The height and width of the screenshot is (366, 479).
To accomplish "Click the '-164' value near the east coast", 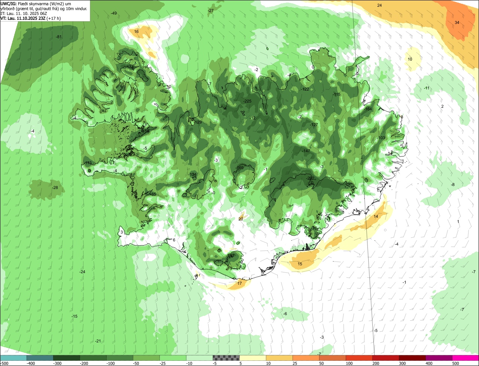I will (368, 109).
